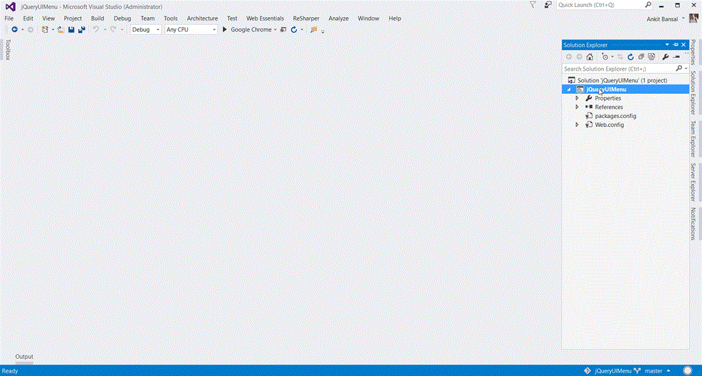Screen dimensions: 702x376
Task: Click the Save All double-disk icon
Action: click(x=82, y=30)
